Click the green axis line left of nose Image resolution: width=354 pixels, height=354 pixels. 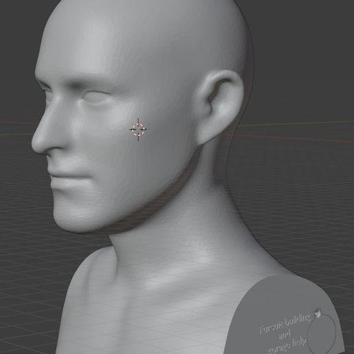(16, 134)
